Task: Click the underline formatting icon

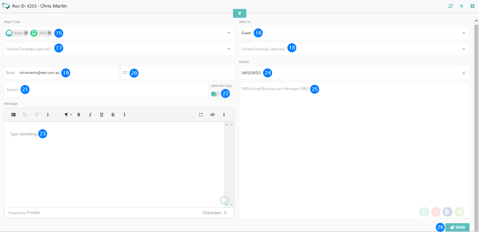Action: click(101, 115)
